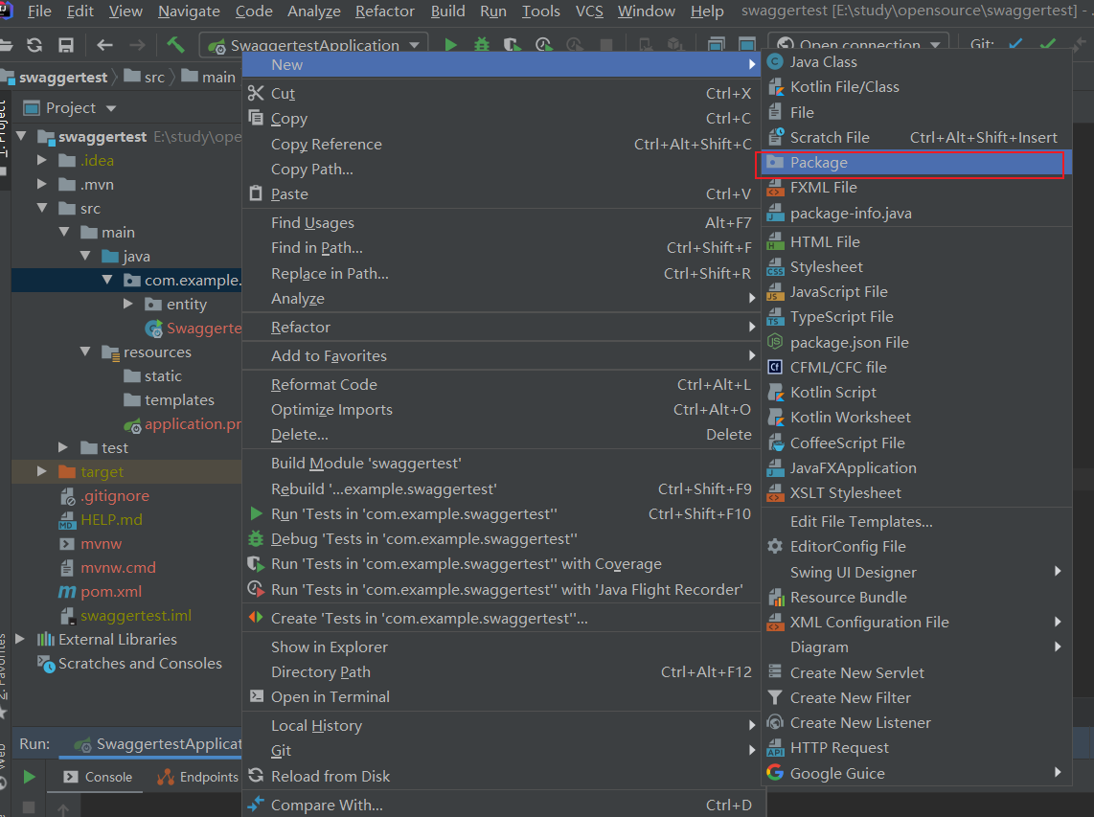1094x817 pixels.
Task: Click the EditorConfig gear icon
Action: coord(774,546)
